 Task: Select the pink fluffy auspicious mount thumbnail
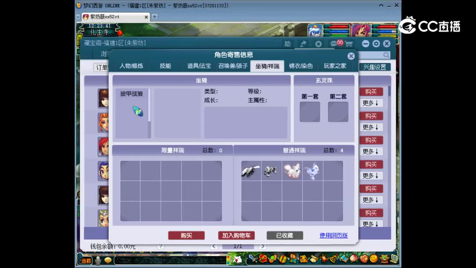292,171
